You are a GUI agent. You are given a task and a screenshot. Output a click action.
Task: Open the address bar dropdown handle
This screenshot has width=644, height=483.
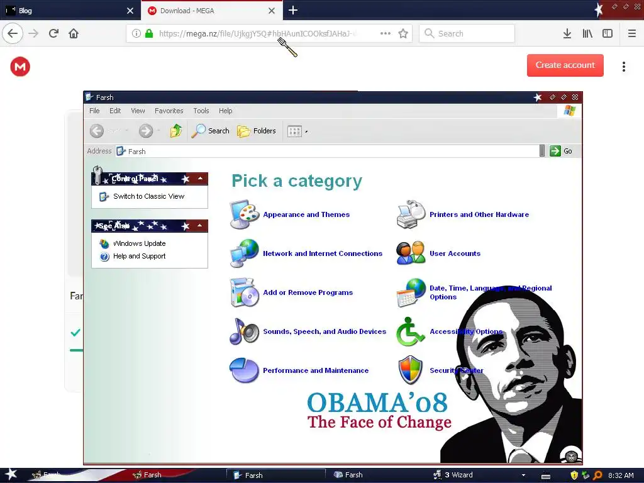pos(542,151)
